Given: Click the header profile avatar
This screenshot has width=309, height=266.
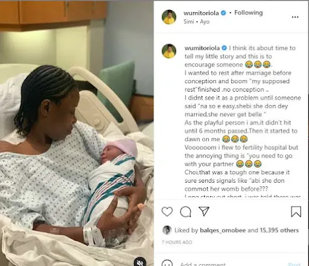Looking at the screenshot, I should coord(169,17).
